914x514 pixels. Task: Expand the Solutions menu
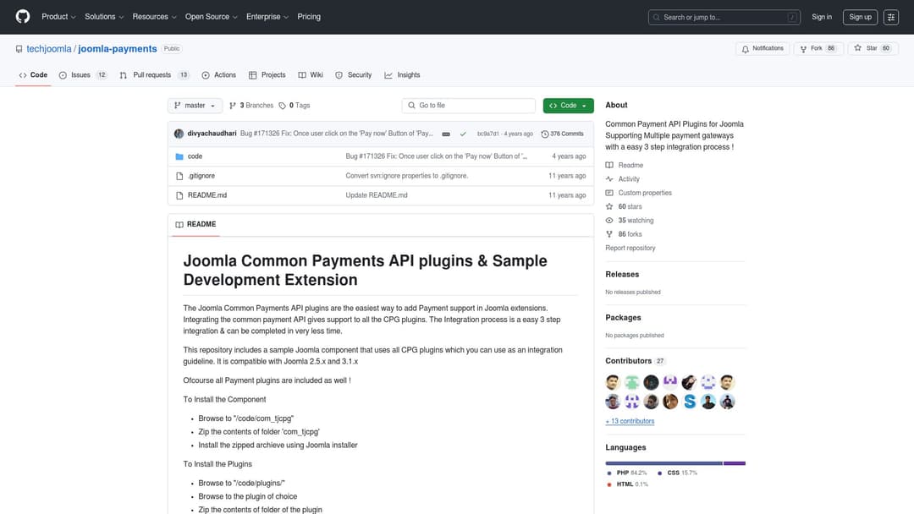click(x=104, y=17)
